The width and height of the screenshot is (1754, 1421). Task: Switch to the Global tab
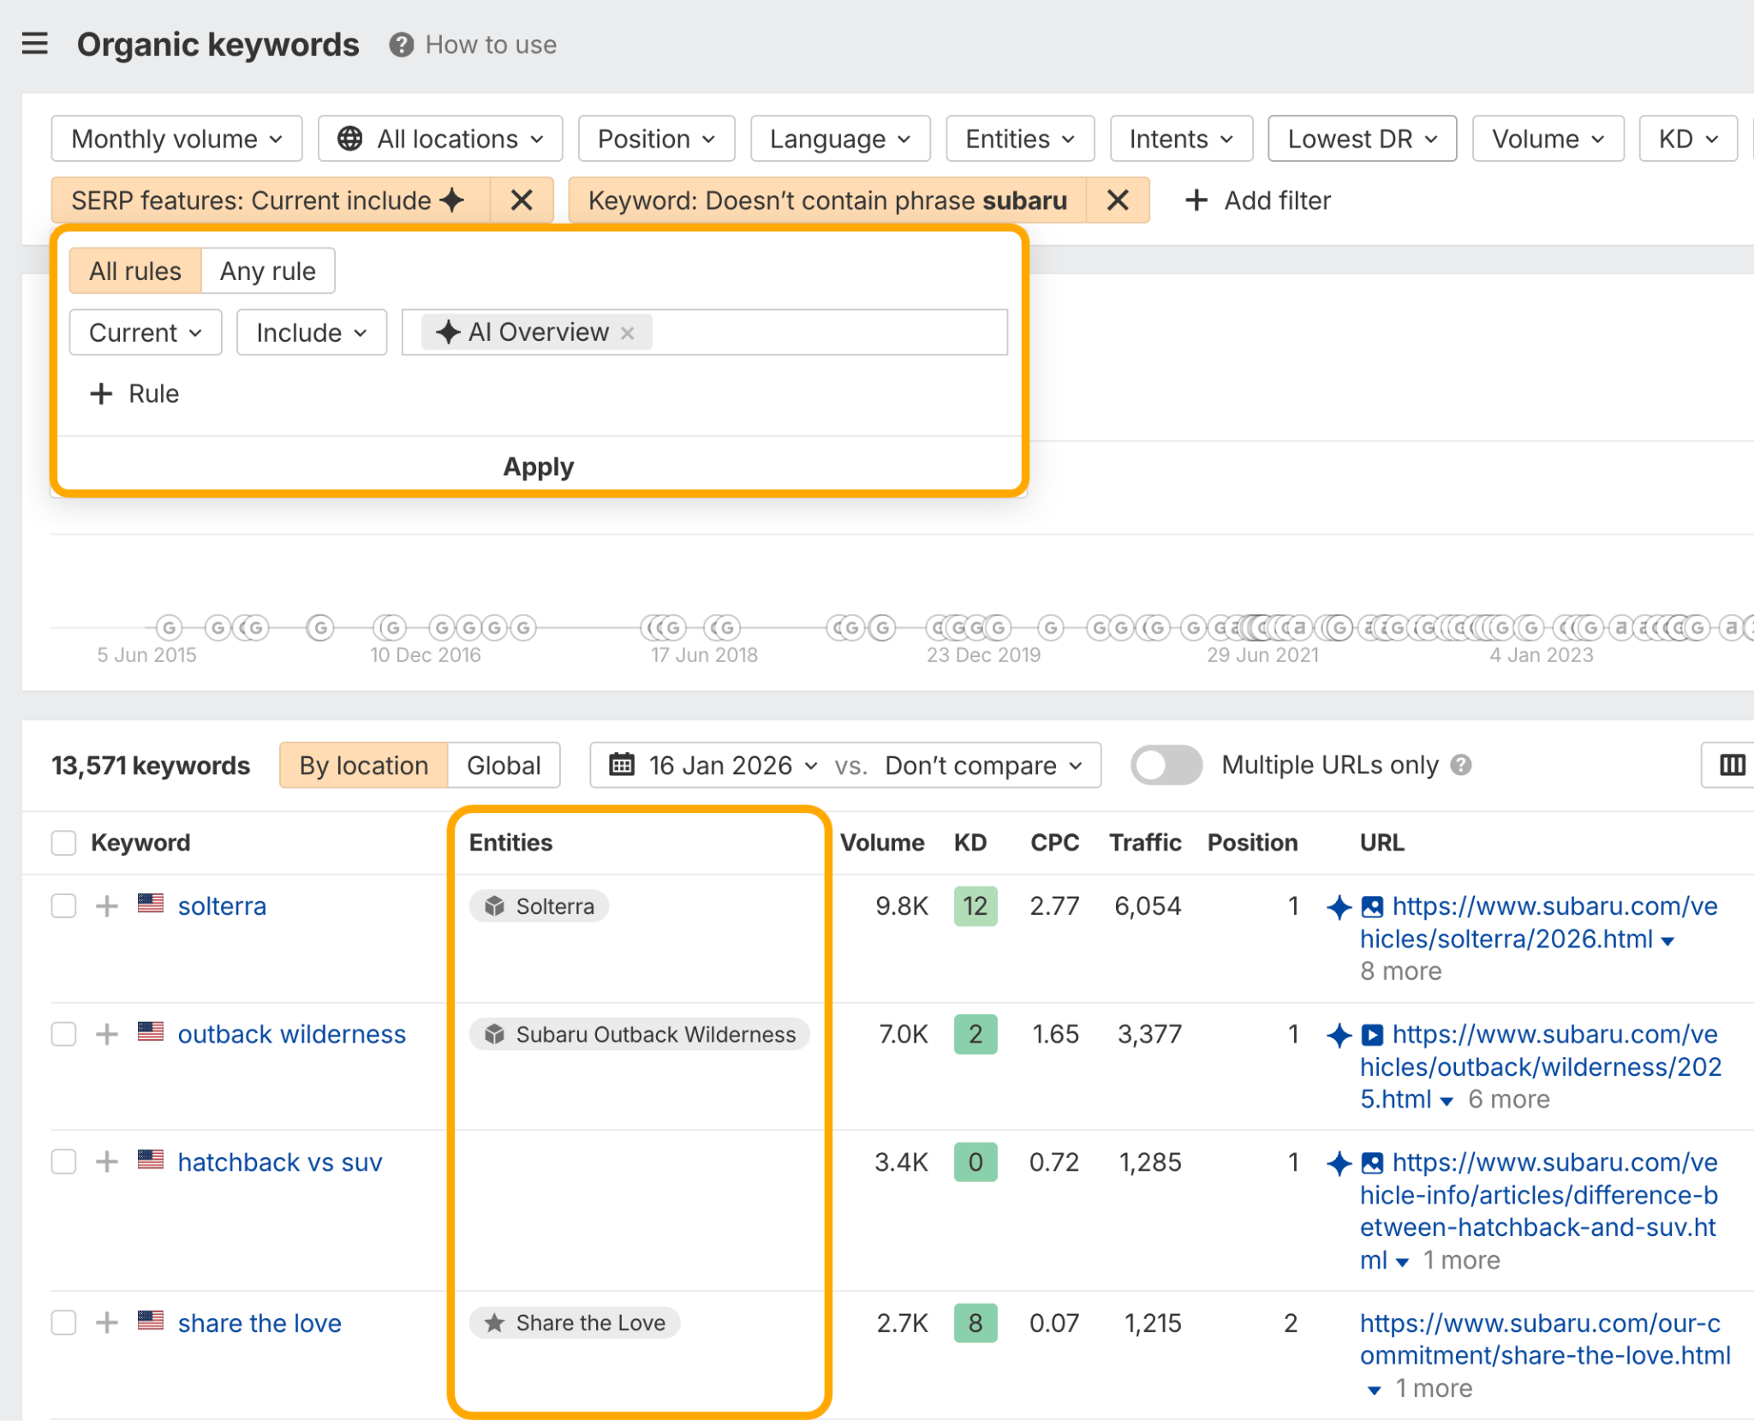(503, 765)
